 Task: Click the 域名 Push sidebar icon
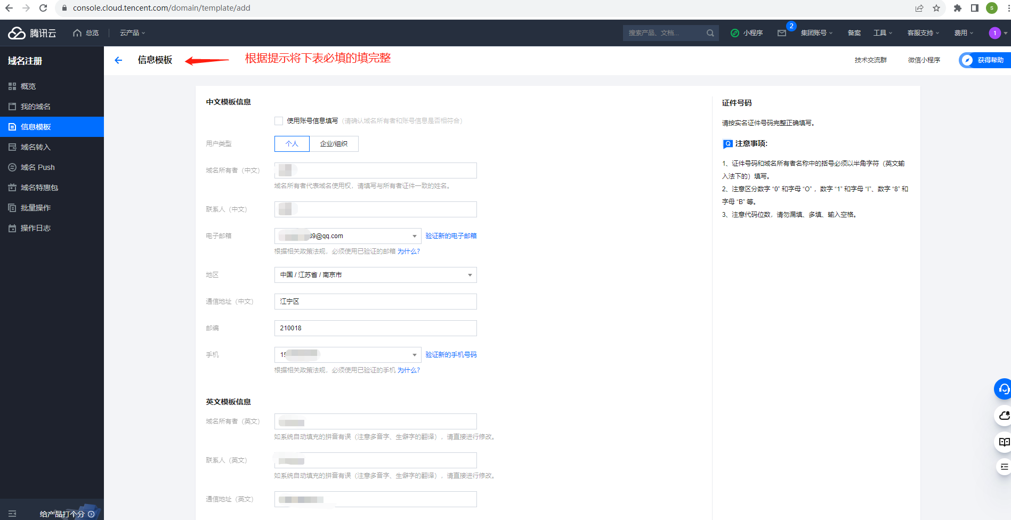(x=12, y=167)
